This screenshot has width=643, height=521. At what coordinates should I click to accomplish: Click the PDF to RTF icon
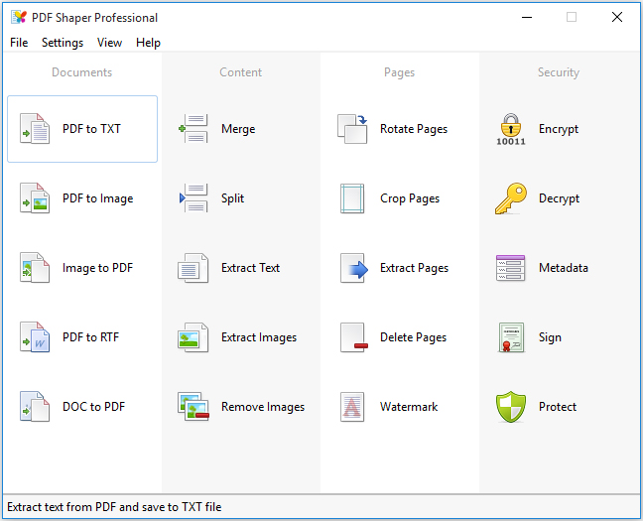[x=35, y=337]
